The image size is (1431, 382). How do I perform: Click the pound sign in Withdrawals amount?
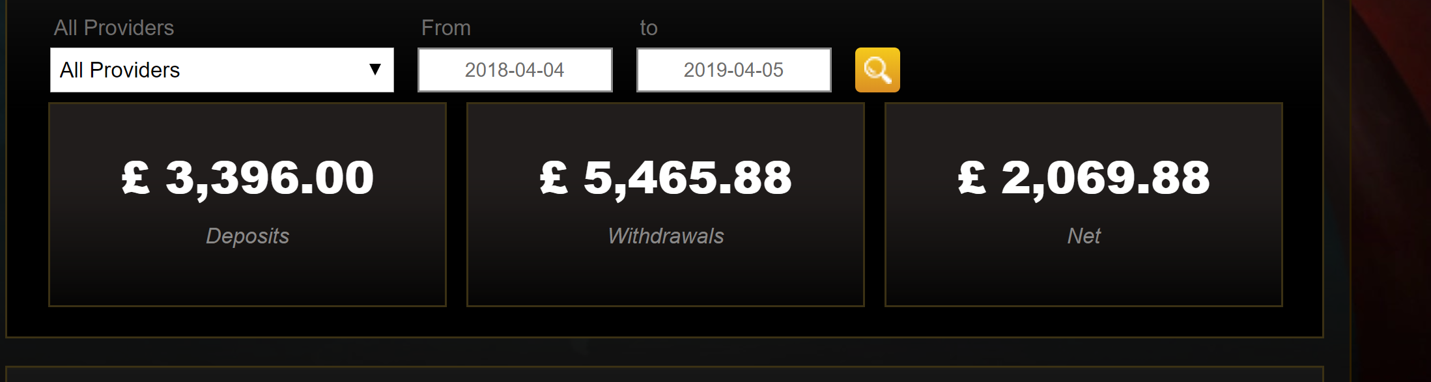point(554,177)
